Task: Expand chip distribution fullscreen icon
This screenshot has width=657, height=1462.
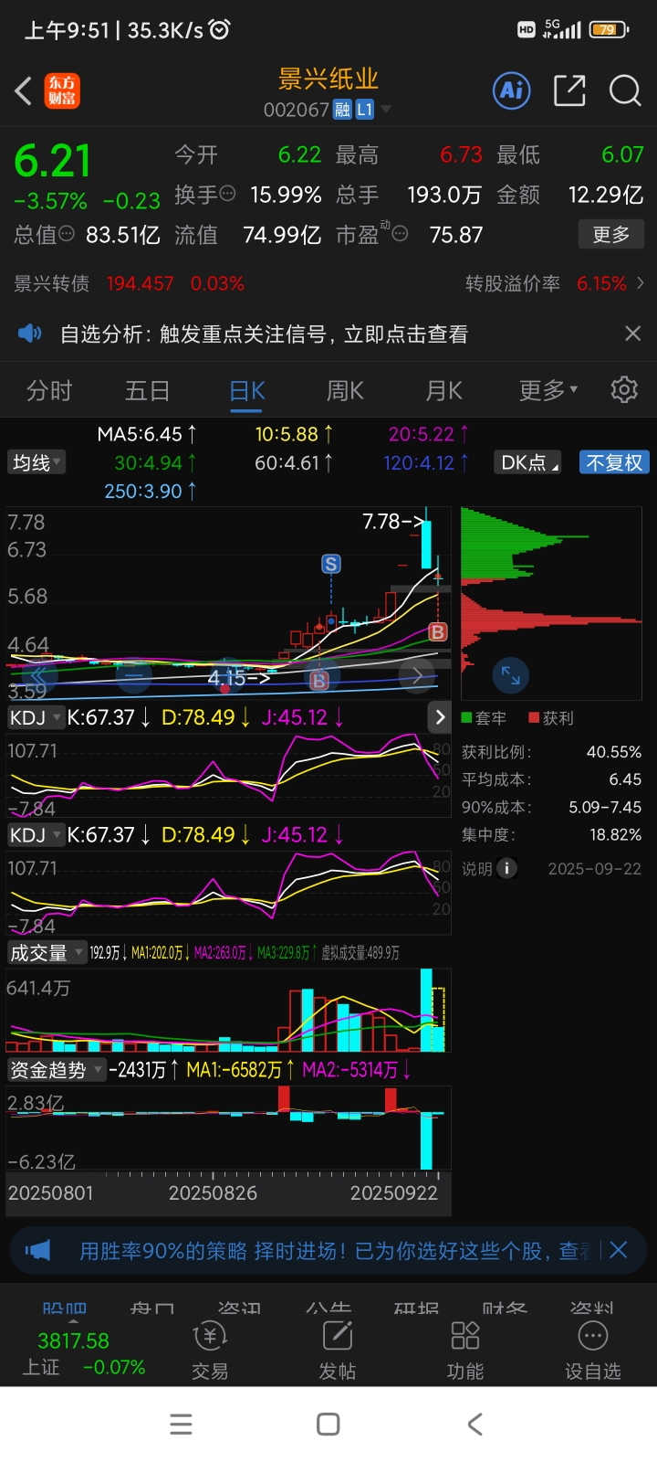Action: click(510, 675)
